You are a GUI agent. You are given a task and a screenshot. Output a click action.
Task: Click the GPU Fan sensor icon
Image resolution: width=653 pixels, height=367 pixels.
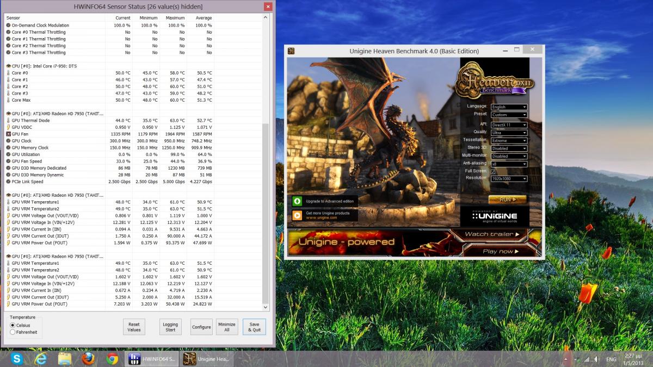tap(8, 134)
